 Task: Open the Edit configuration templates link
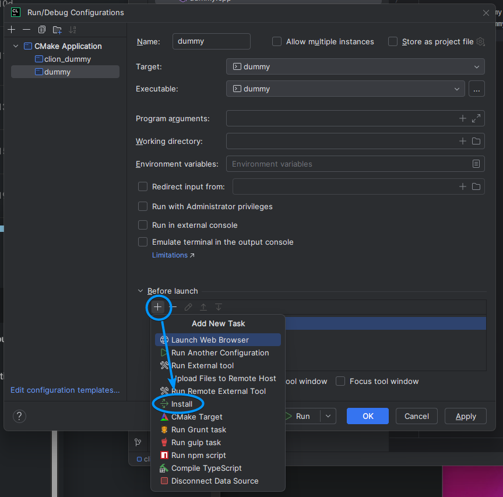point(65,390)
